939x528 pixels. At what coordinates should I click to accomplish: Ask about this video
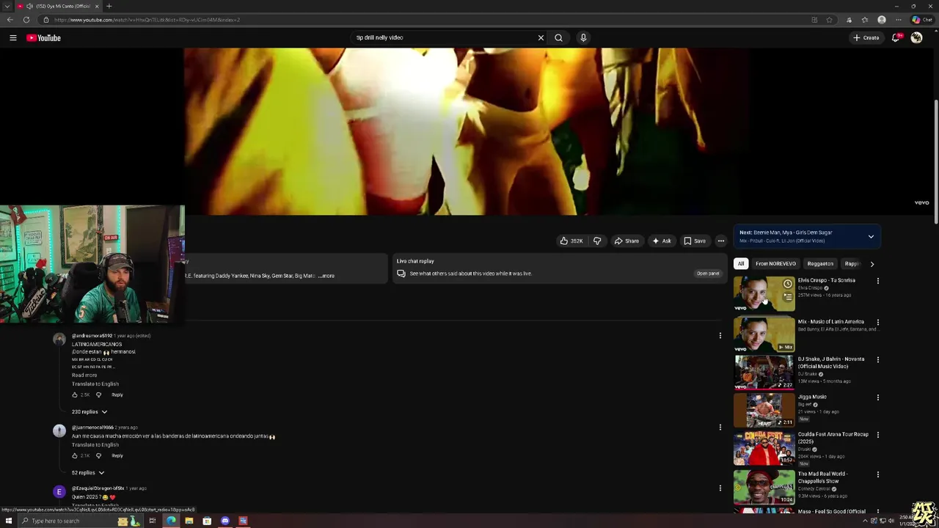(662, 241)
